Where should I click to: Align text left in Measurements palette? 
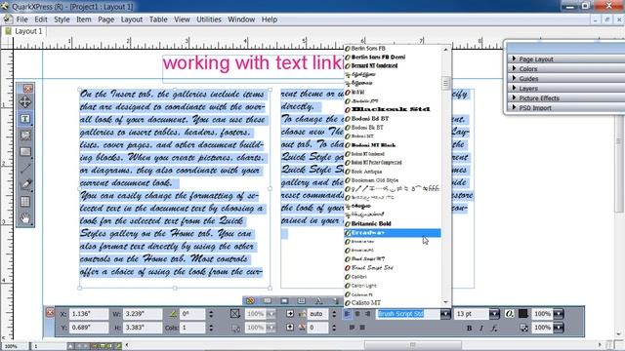pyautogui.click(x=348, y=314)
